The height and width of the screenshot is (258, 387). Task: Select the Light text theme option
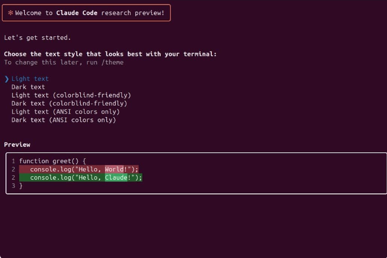30,79
